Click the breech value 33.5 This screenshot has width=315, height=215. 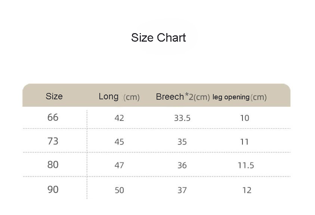click(x=182, y=118)
